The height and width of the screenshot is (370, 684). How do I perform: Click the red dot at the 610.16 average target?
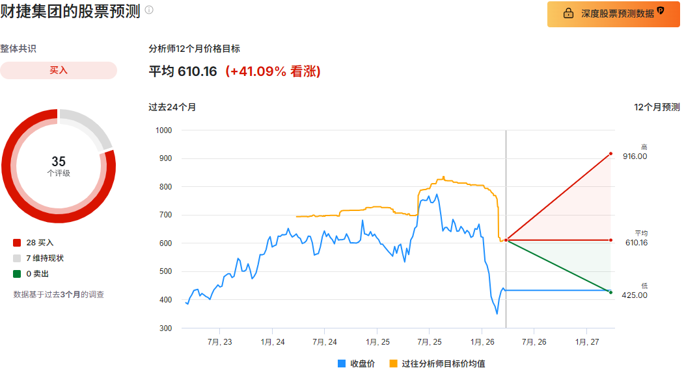pyautogui.click(x=610, y=240)
